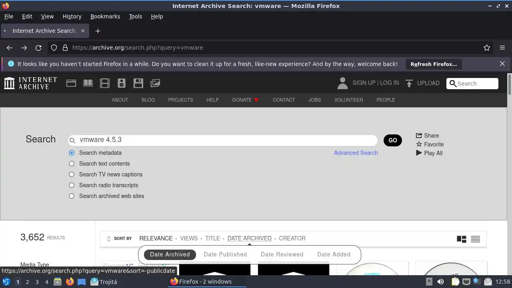Click the GO search button
The image size is (512, 288).
point(393,140)
